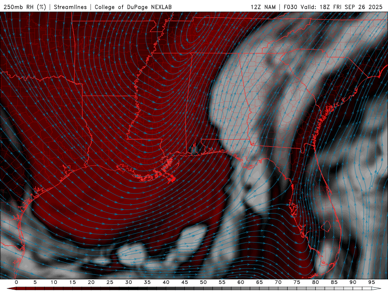Click the colorbar label '95'
The image size is (388, 291).
pyautogui.click(x=372, y=282)
